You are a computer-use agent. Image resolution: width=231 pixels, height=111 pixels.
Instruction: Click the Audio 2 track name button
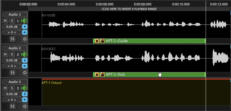(15, 48)
